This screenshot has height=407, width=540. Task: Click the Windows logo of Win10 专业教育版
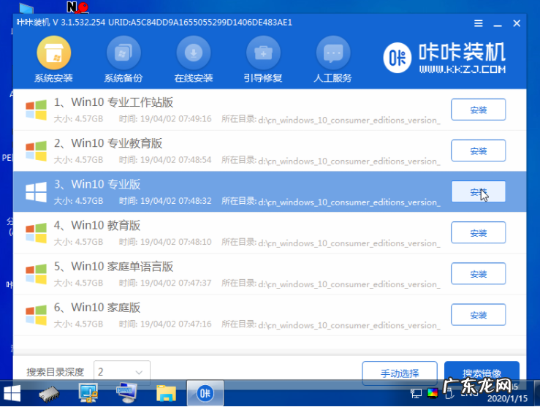(36, 151)
